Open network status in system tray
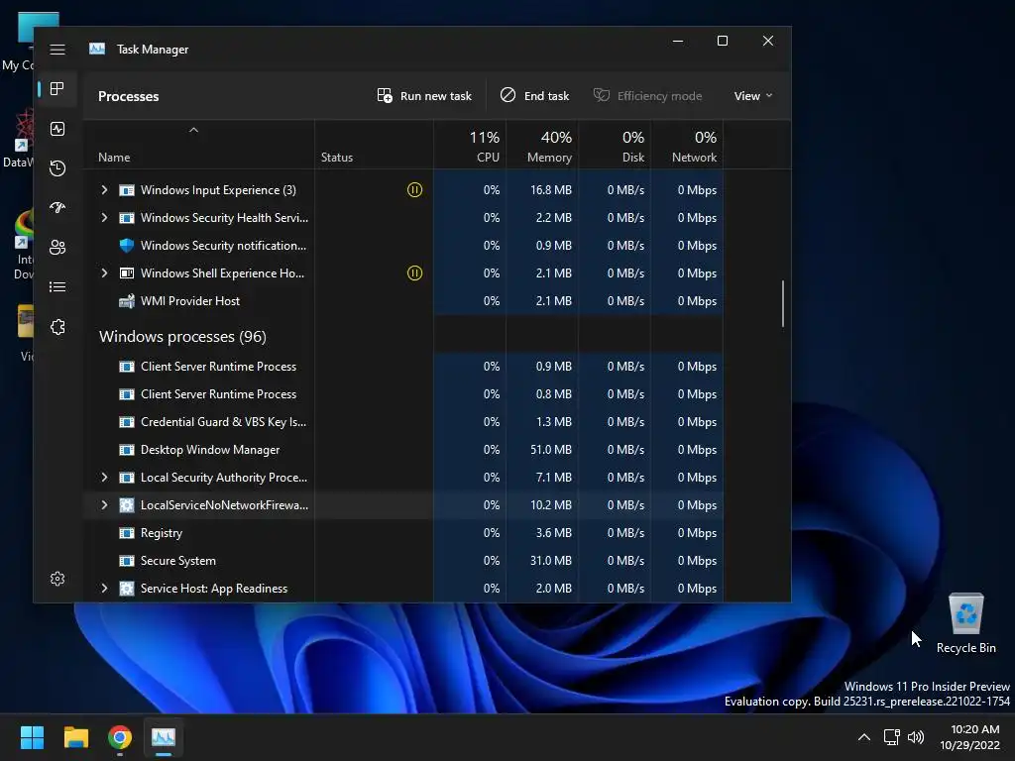Viewport: 1015px width, 761px height. 892,737
